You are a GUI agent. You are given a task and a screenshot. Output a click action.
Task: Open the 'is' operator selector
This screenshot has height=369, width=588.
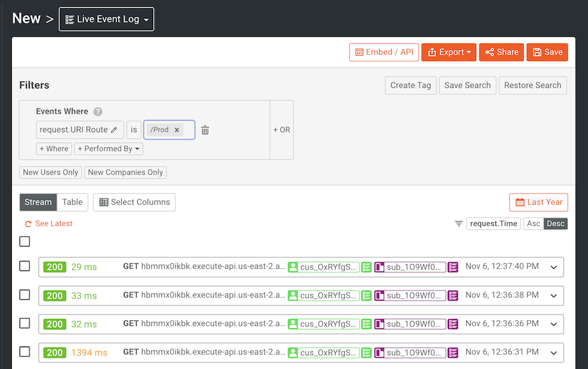click(134, 130)
